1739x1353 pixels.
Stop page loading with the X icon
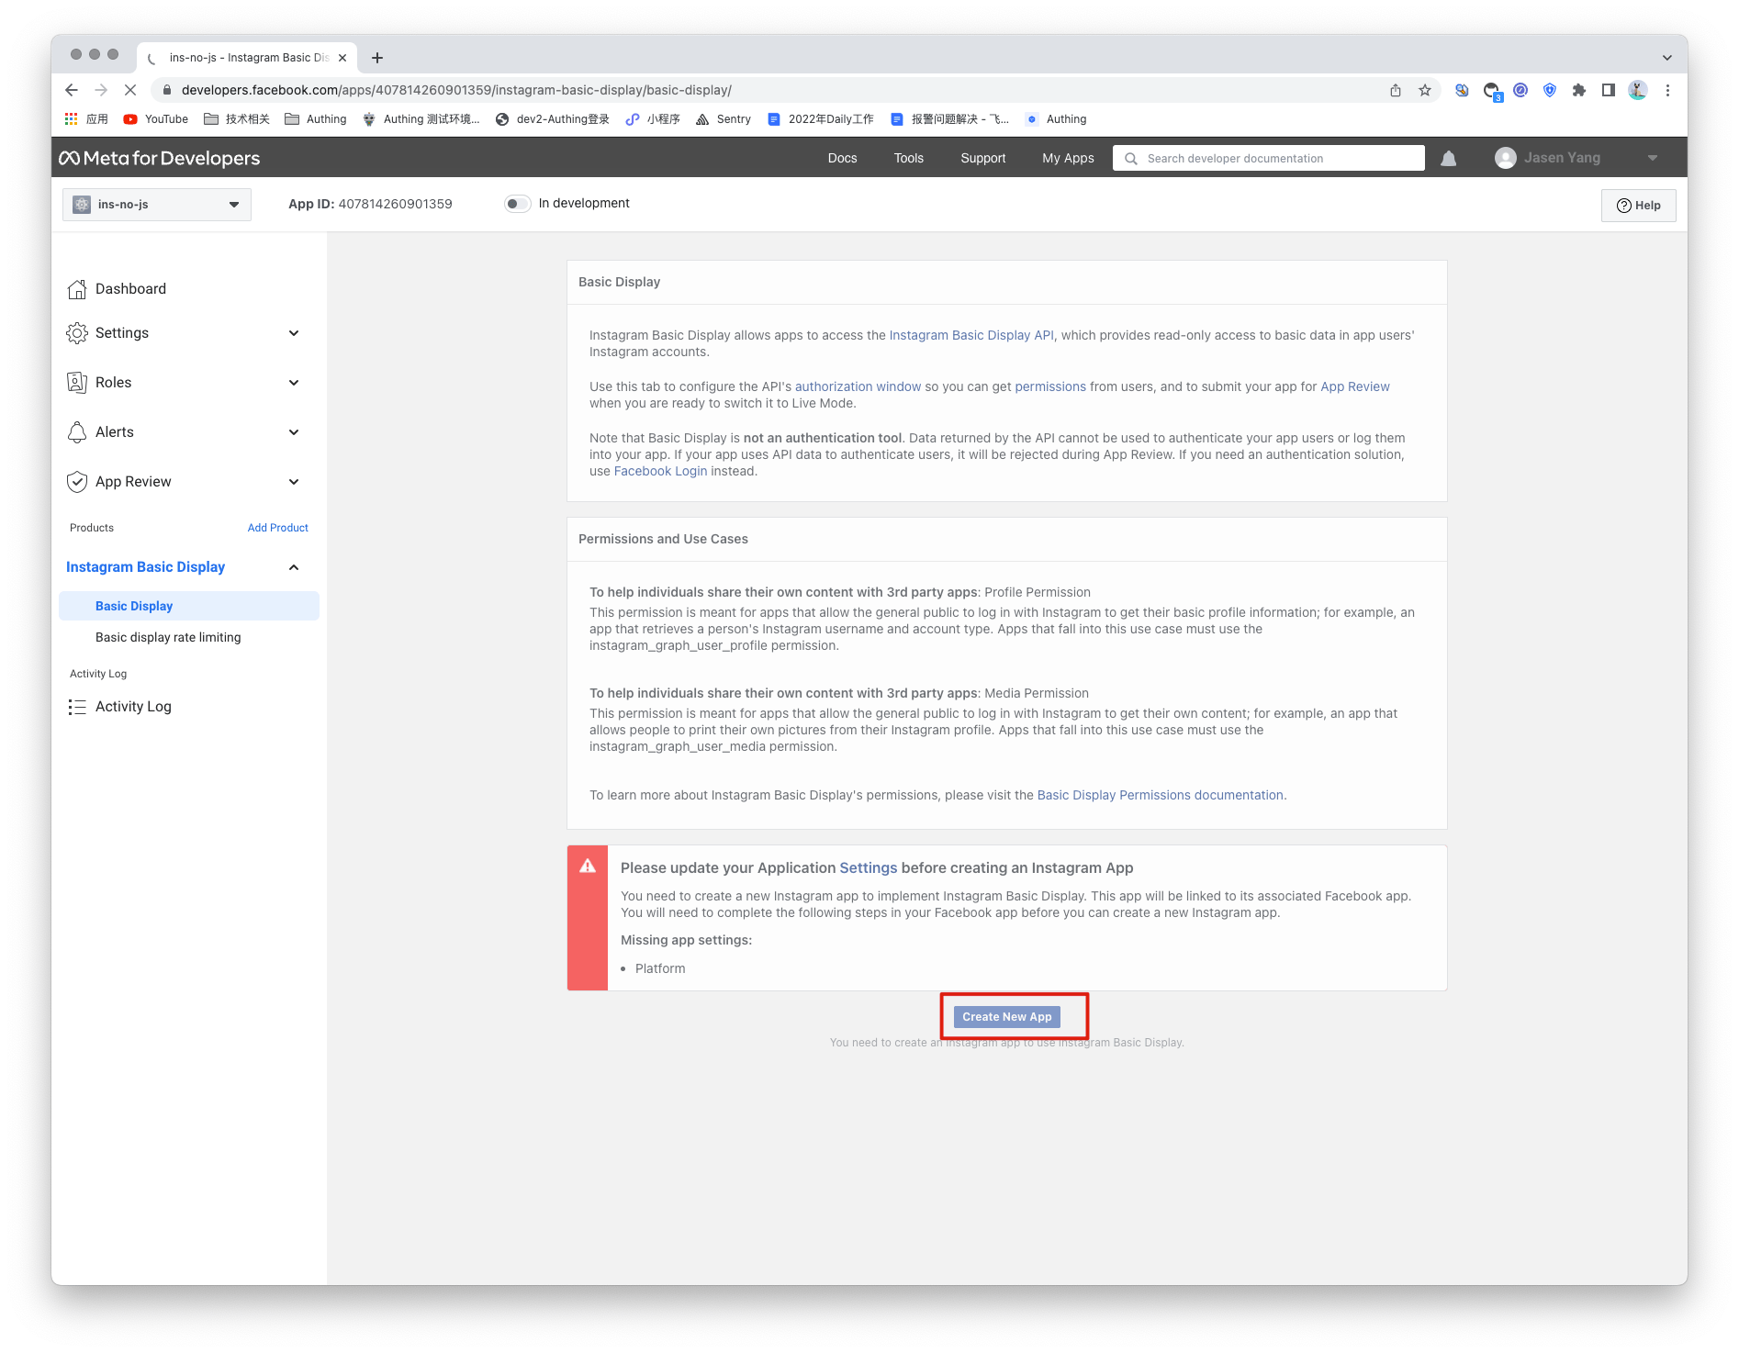(x=130, y=90)
